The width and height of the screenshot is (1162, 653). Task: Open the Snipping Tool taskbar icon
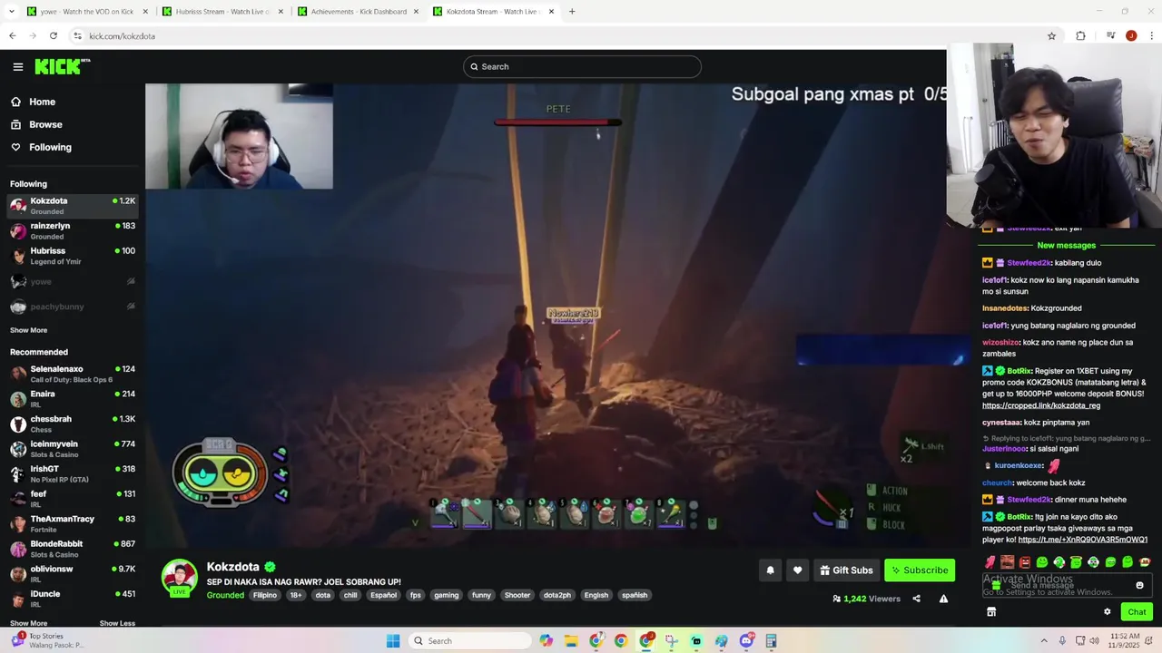pyautogui.click(x=671, y=640)
